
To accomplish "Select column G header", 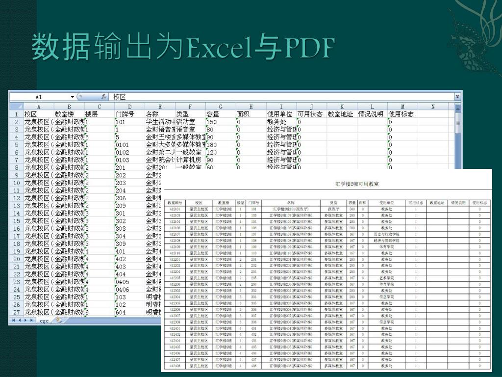I will coord(221,107).
